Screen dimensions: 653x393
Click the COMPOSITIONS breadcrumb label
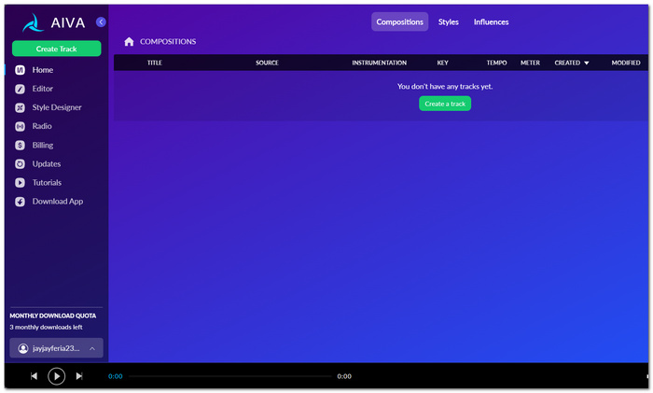tap(168, 42)
